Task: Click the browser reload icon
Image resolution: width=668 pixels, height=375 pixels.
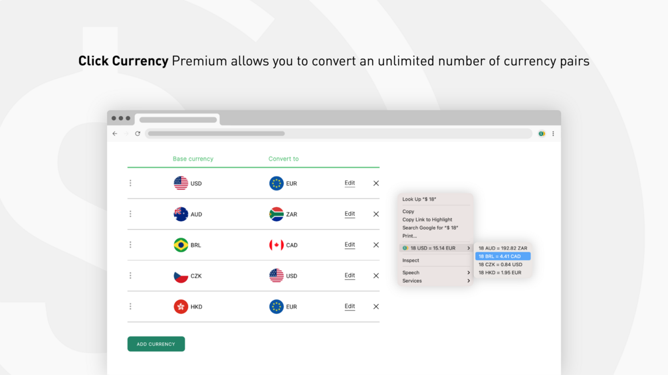Action: pyautogui.click(x=138, y=133)
